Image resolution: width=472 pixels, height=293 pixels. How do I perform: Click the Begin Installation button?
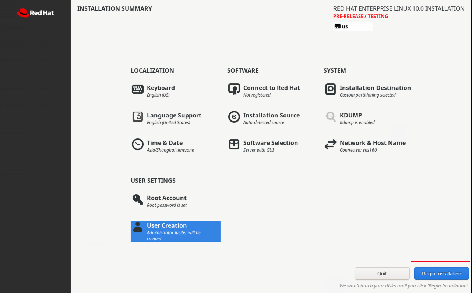tap(441, 274)
